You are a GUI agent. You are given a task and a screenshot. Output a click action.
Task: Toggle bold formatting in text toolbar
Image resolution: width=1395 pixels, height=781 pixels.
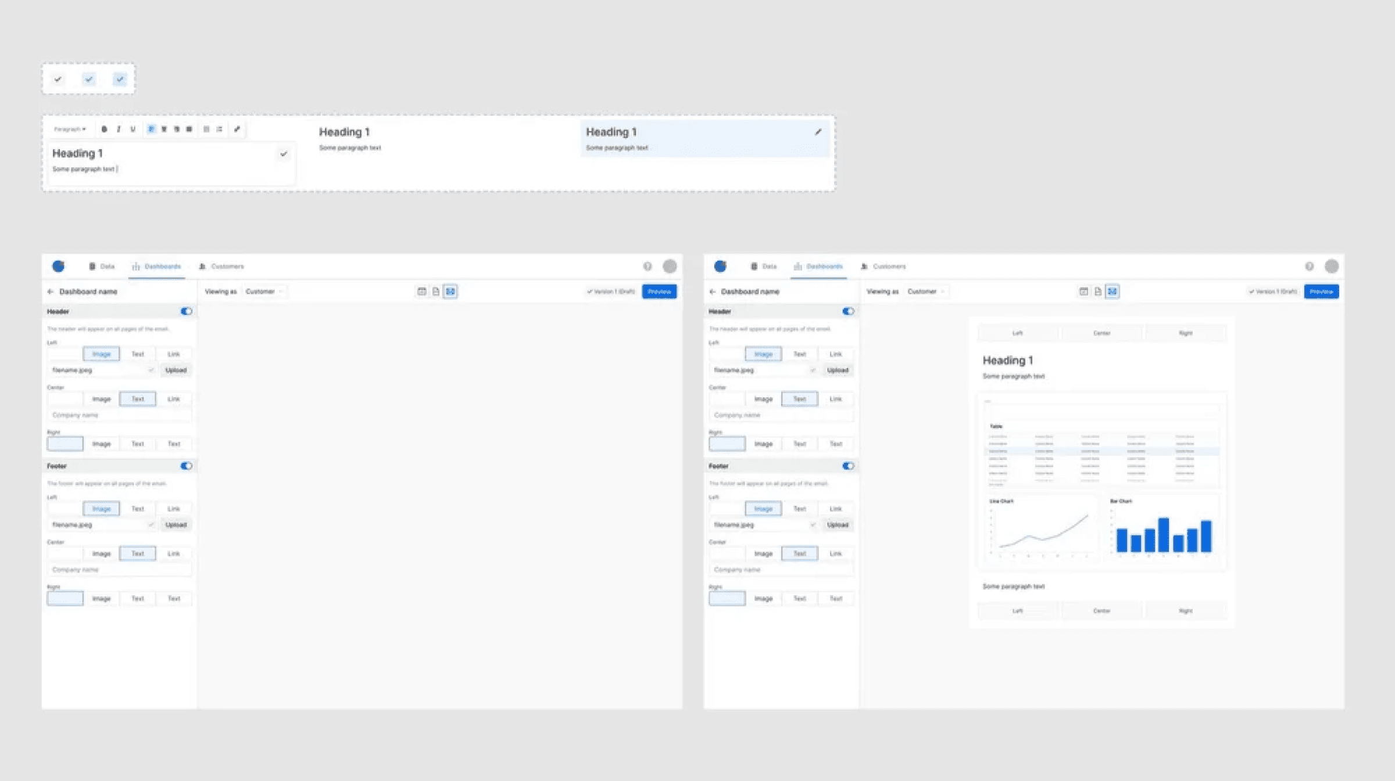[x=104, y=129]
